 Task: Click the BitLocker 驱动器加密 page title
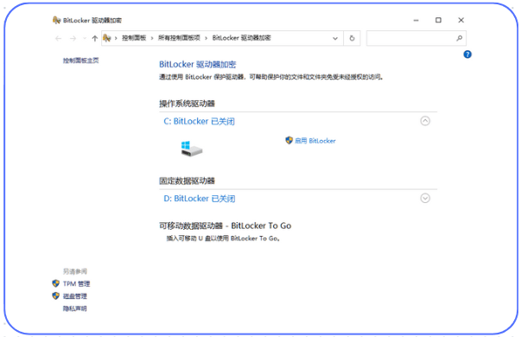pyautogui.click(x=197, y=64)
